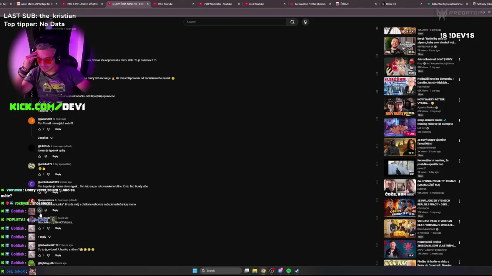This screenshot has height=276, width=492.
Task: Click the YouTube search magnifier button
Action: pyautogui.click(x=292, y=22)
